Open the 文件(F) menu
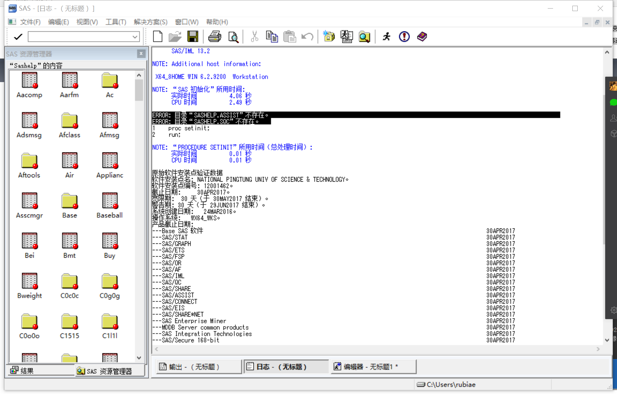This screenshot has height=394, width=617. click(30, 22)
